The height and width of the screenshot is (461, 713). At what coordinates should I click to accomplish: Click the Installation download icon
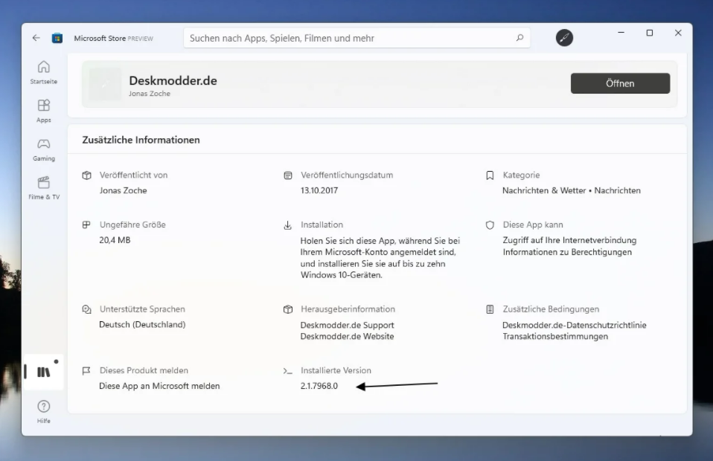coord(288,225)
